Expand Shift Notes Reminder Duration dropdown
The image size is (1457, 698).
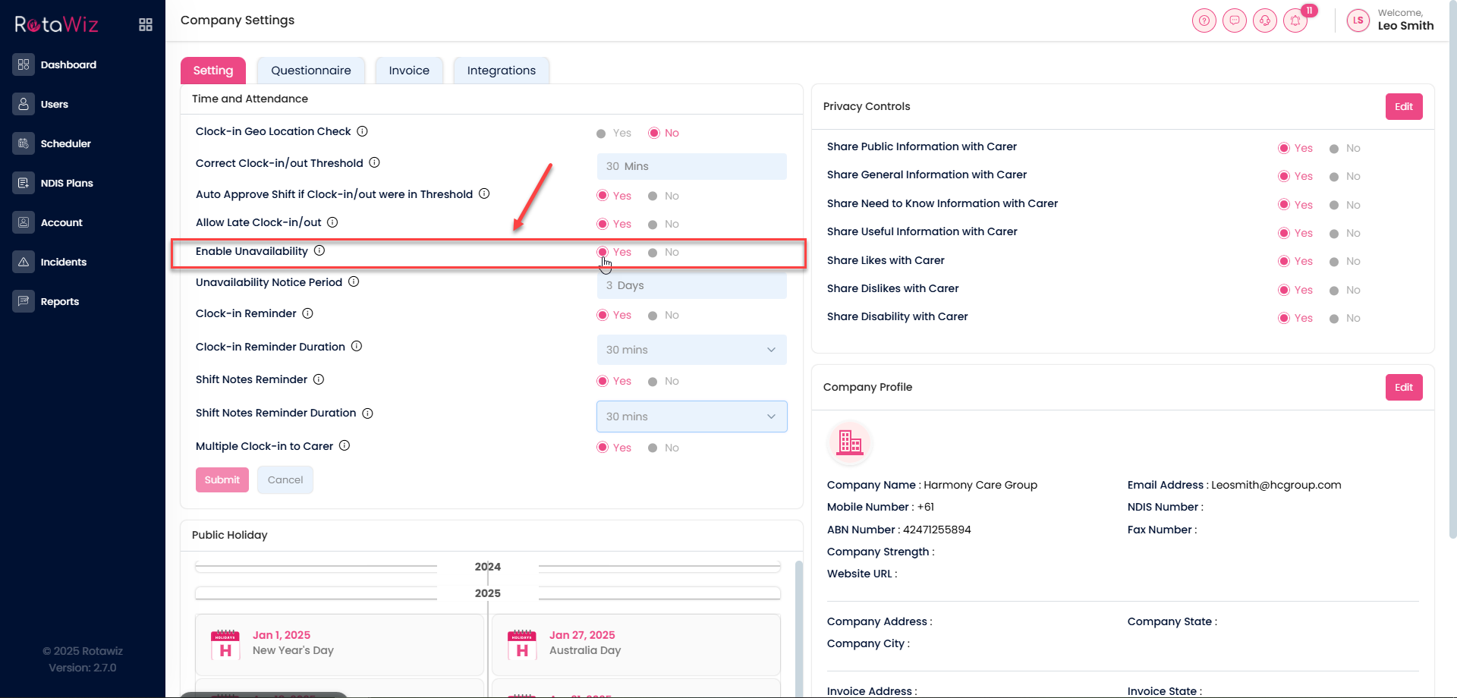[691, 417]
